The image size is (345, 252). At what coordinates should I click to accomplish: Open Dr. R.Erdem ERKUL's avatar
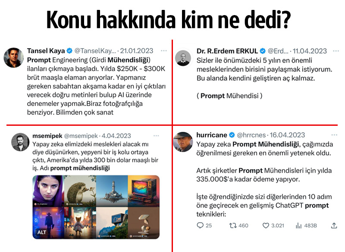(x=183, y=58)
